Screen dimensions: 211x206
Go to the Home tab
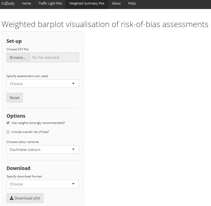26,4
